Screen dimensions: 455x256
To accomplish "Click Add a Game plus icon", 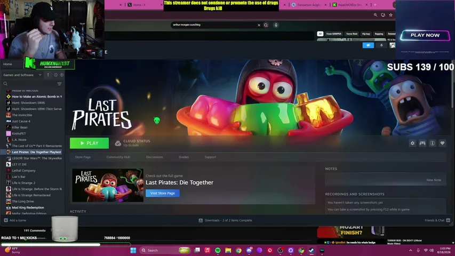I will point(6,220).
